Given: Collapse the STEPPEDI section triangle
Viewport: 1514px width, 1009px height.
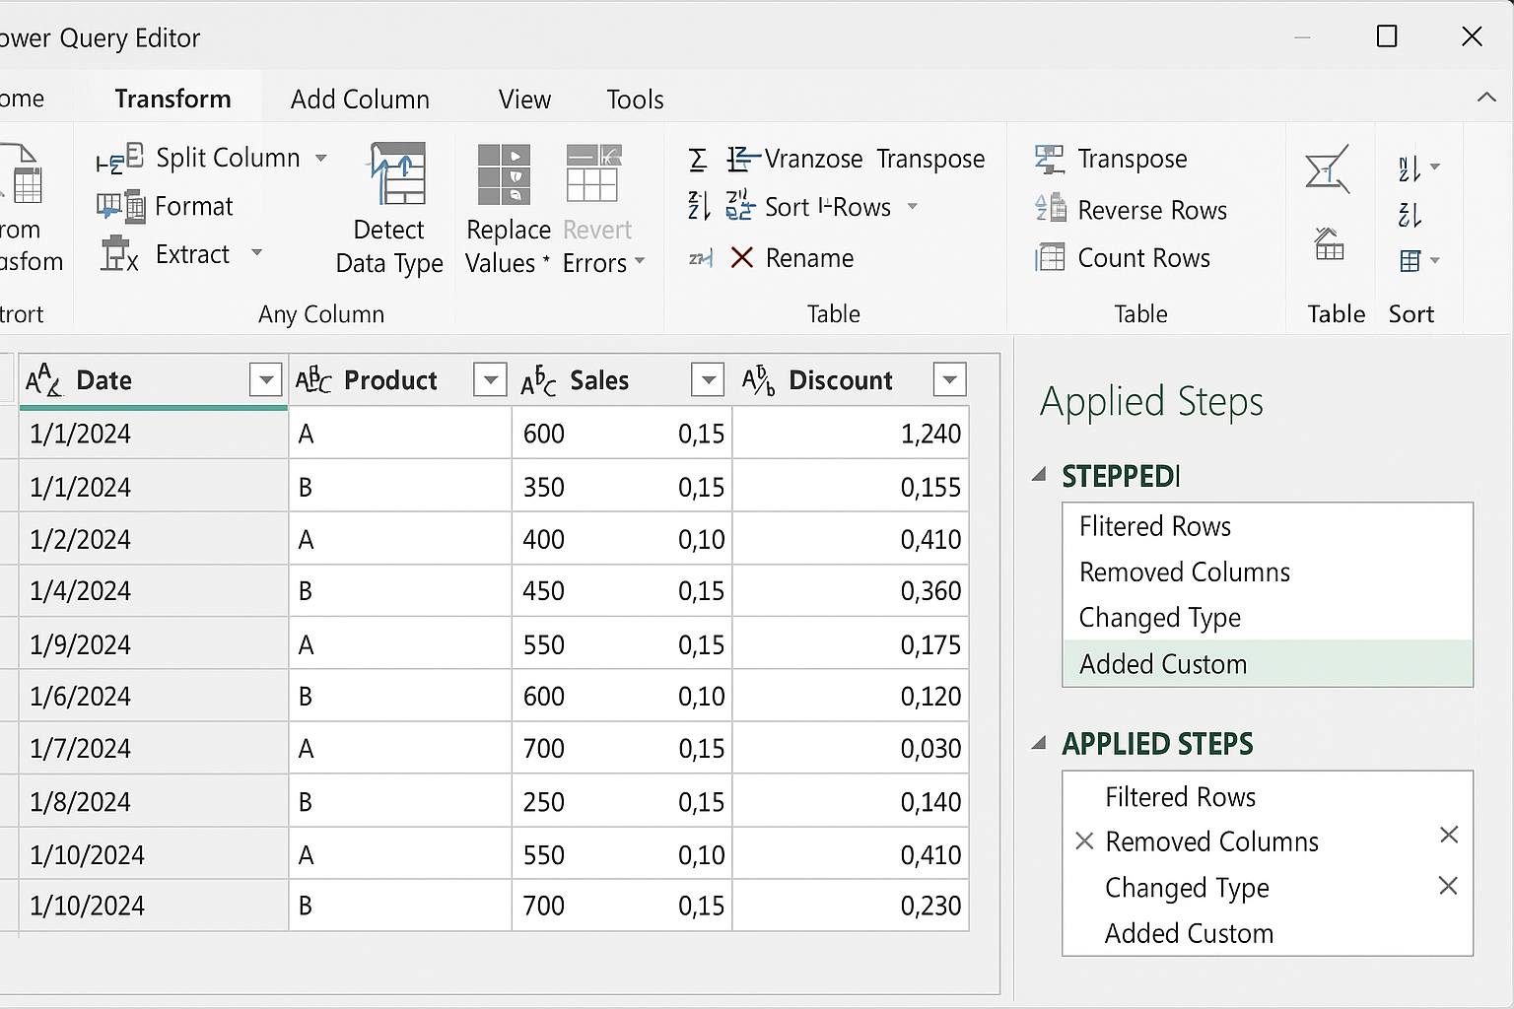Looking at the screenshot, I should tap(1039, 475).
